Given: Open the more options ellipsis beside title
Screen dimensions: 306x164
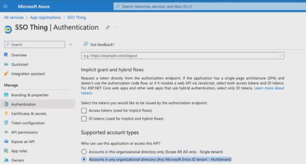Looking at the screenshot, I should click(x=117, y=27).
